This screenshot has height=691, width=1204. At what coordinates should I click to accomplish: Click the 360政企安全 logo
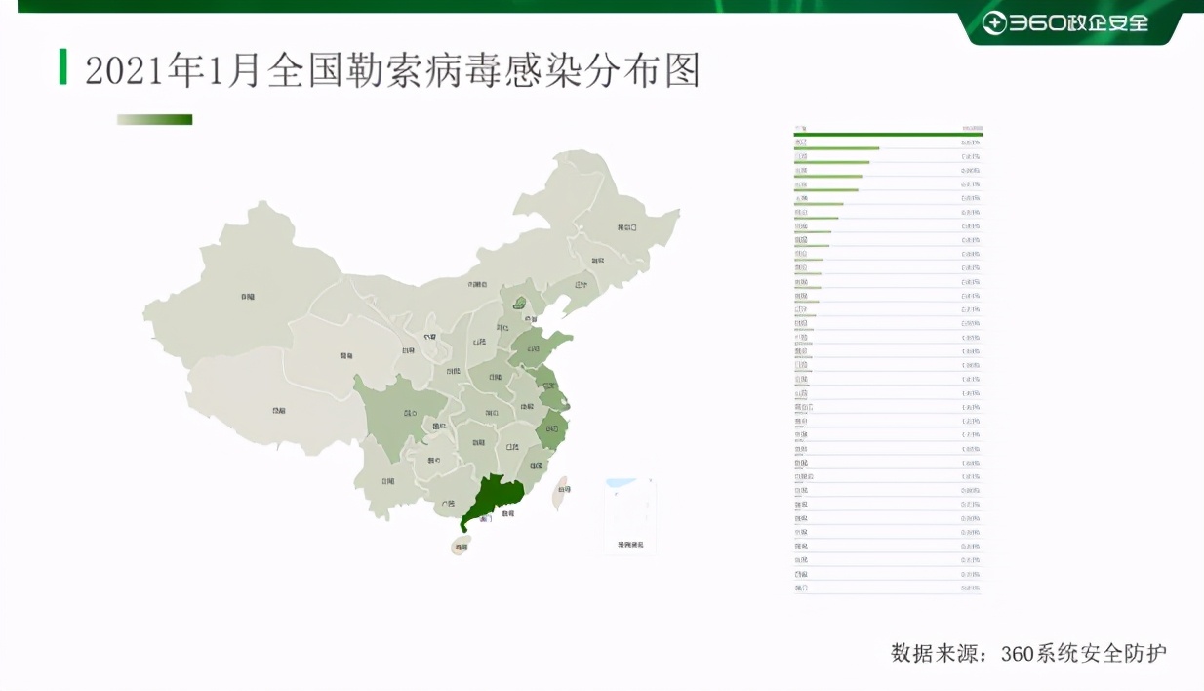click(1064, 22)
